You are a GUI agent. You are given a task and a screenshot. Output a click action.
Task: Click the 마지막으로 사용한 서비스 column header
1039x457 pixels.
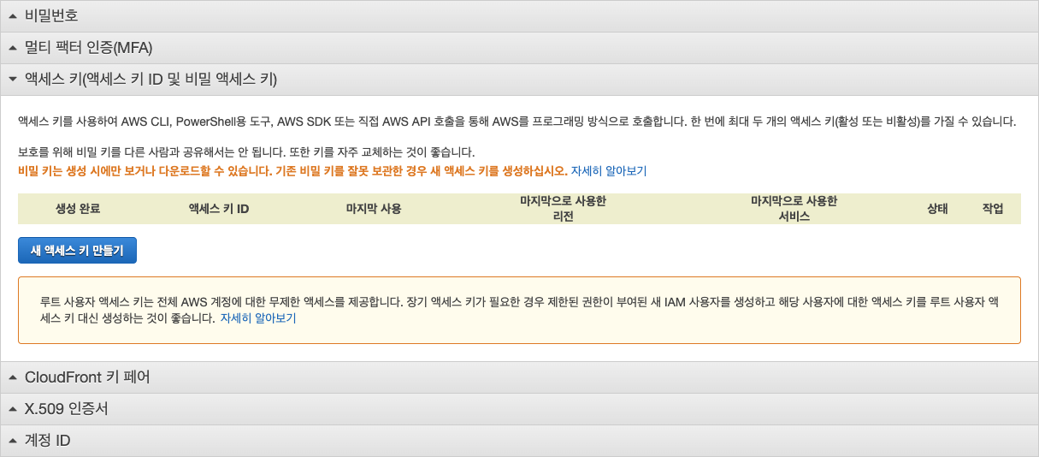pyautogui.click(x=794, y=209)
